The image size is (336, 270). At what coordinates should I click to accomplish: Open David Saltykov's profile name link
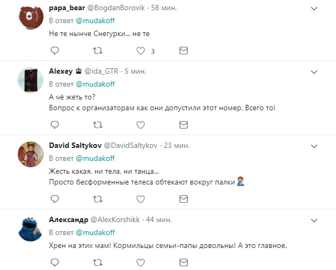[x=74, y=146]
